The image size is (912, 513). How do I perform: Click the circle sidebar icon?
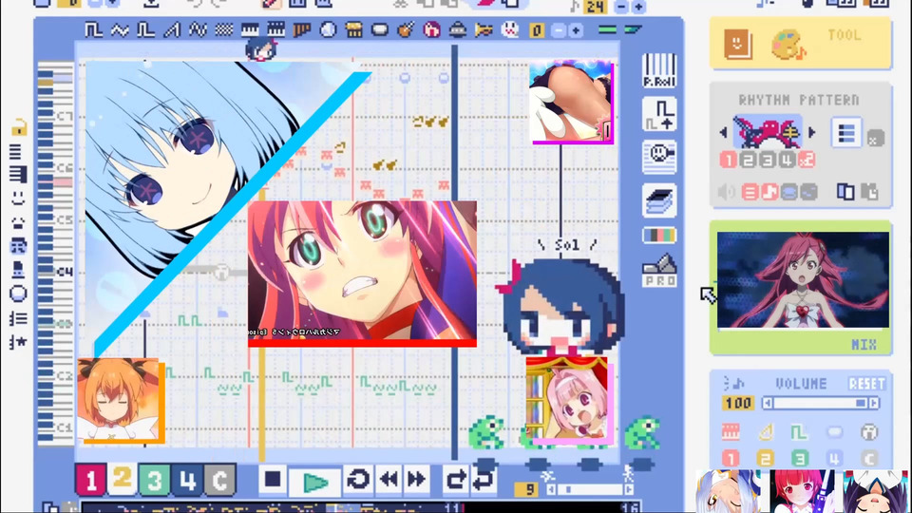tap(18, 294)
